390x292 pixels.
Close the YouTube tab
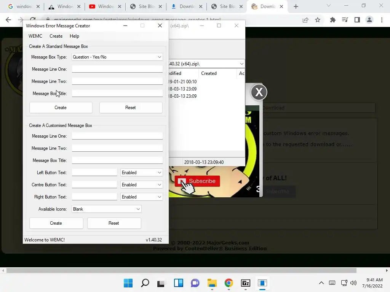click(x=119, y=6)
